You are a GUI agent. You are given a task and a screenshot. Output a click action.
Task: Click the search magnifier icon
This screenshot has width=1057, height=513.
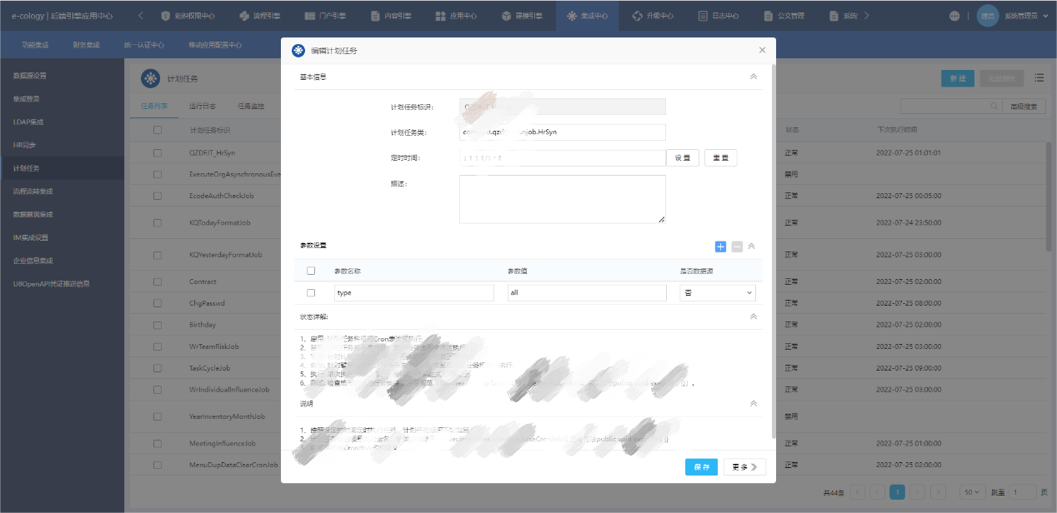[994, 107]
